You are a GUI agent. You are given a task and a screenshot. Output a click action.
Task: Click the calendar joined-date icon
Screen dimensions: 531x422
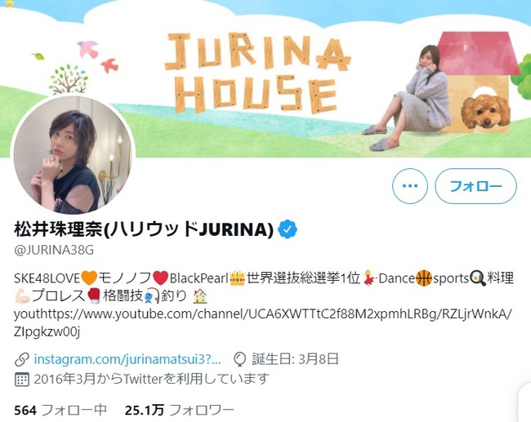point(22,380)
